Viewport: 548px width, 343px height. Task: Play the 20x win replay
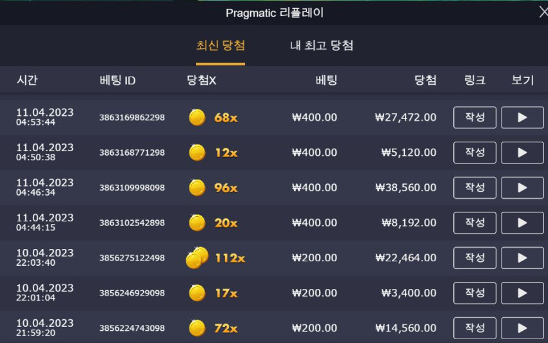(x=522, y=223)
